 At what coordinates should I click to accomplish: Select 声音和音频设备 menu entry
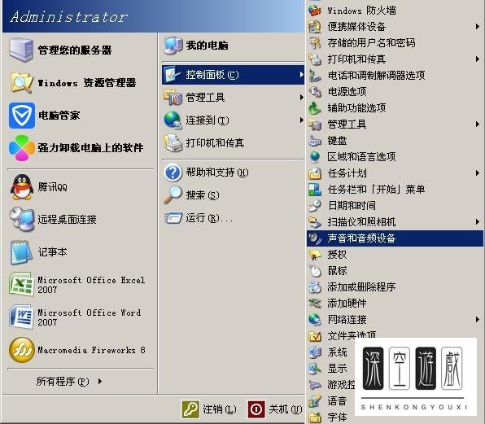pos(395,238)
